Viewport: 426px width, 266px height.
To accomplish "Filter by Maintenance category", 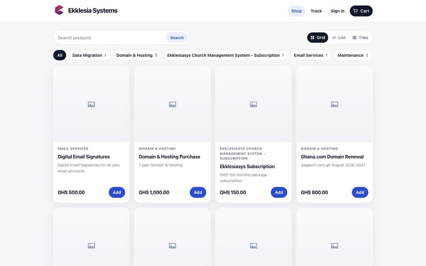I will (353, 55).
